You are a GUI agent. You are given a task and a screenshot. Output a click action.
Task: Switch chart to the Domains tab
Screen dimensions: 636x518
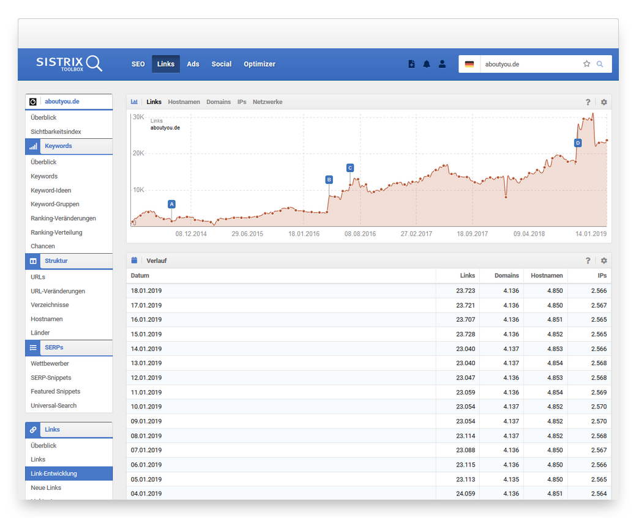click(x=219, y=102)
